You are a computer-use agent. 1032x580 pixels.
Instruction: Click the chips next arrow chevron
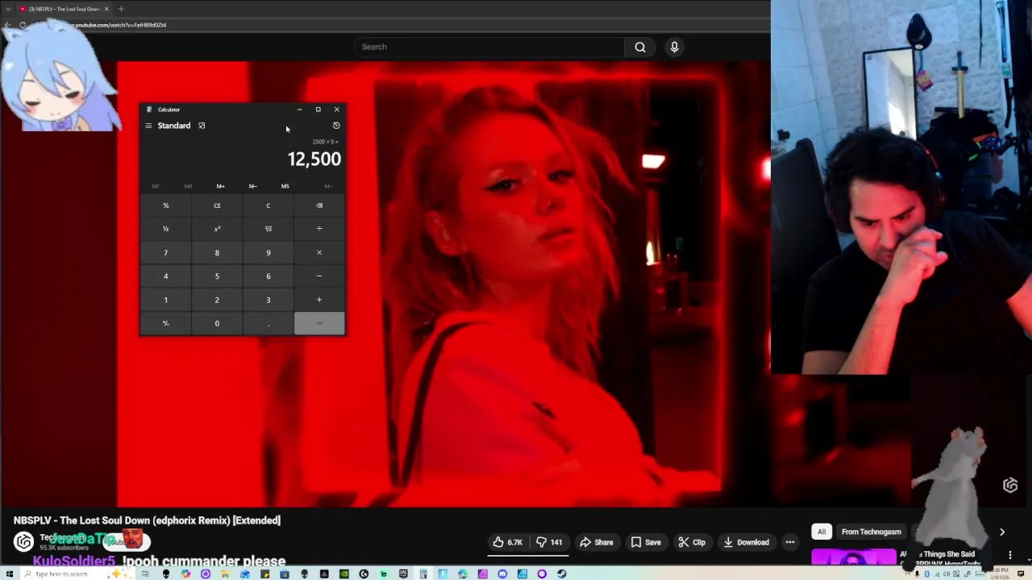click(x=1002, y=532)
